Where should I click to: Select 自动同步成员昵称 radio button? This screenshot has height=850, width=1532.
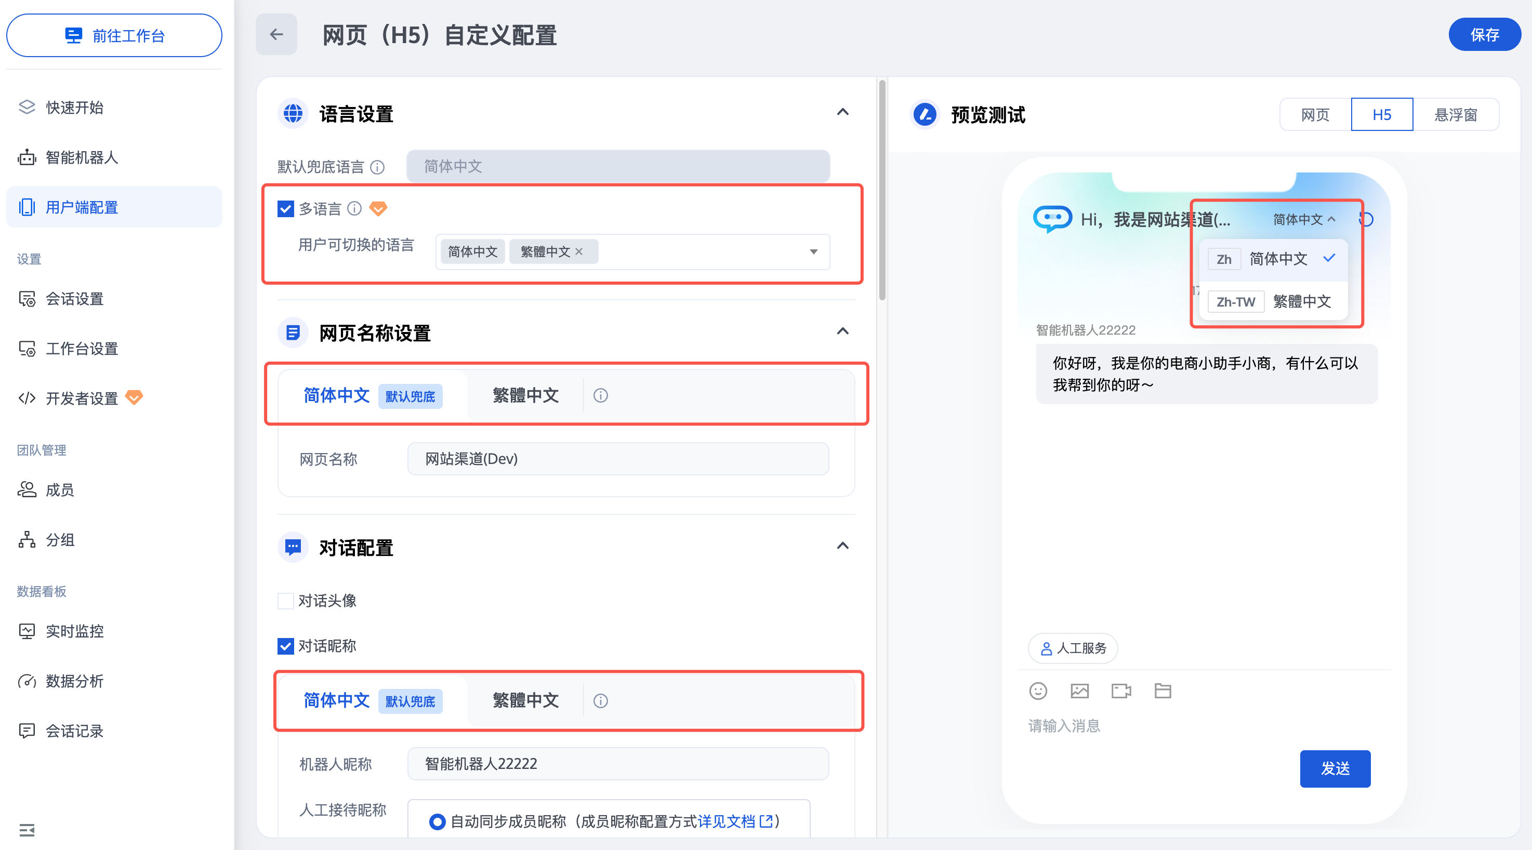point(437,821)
